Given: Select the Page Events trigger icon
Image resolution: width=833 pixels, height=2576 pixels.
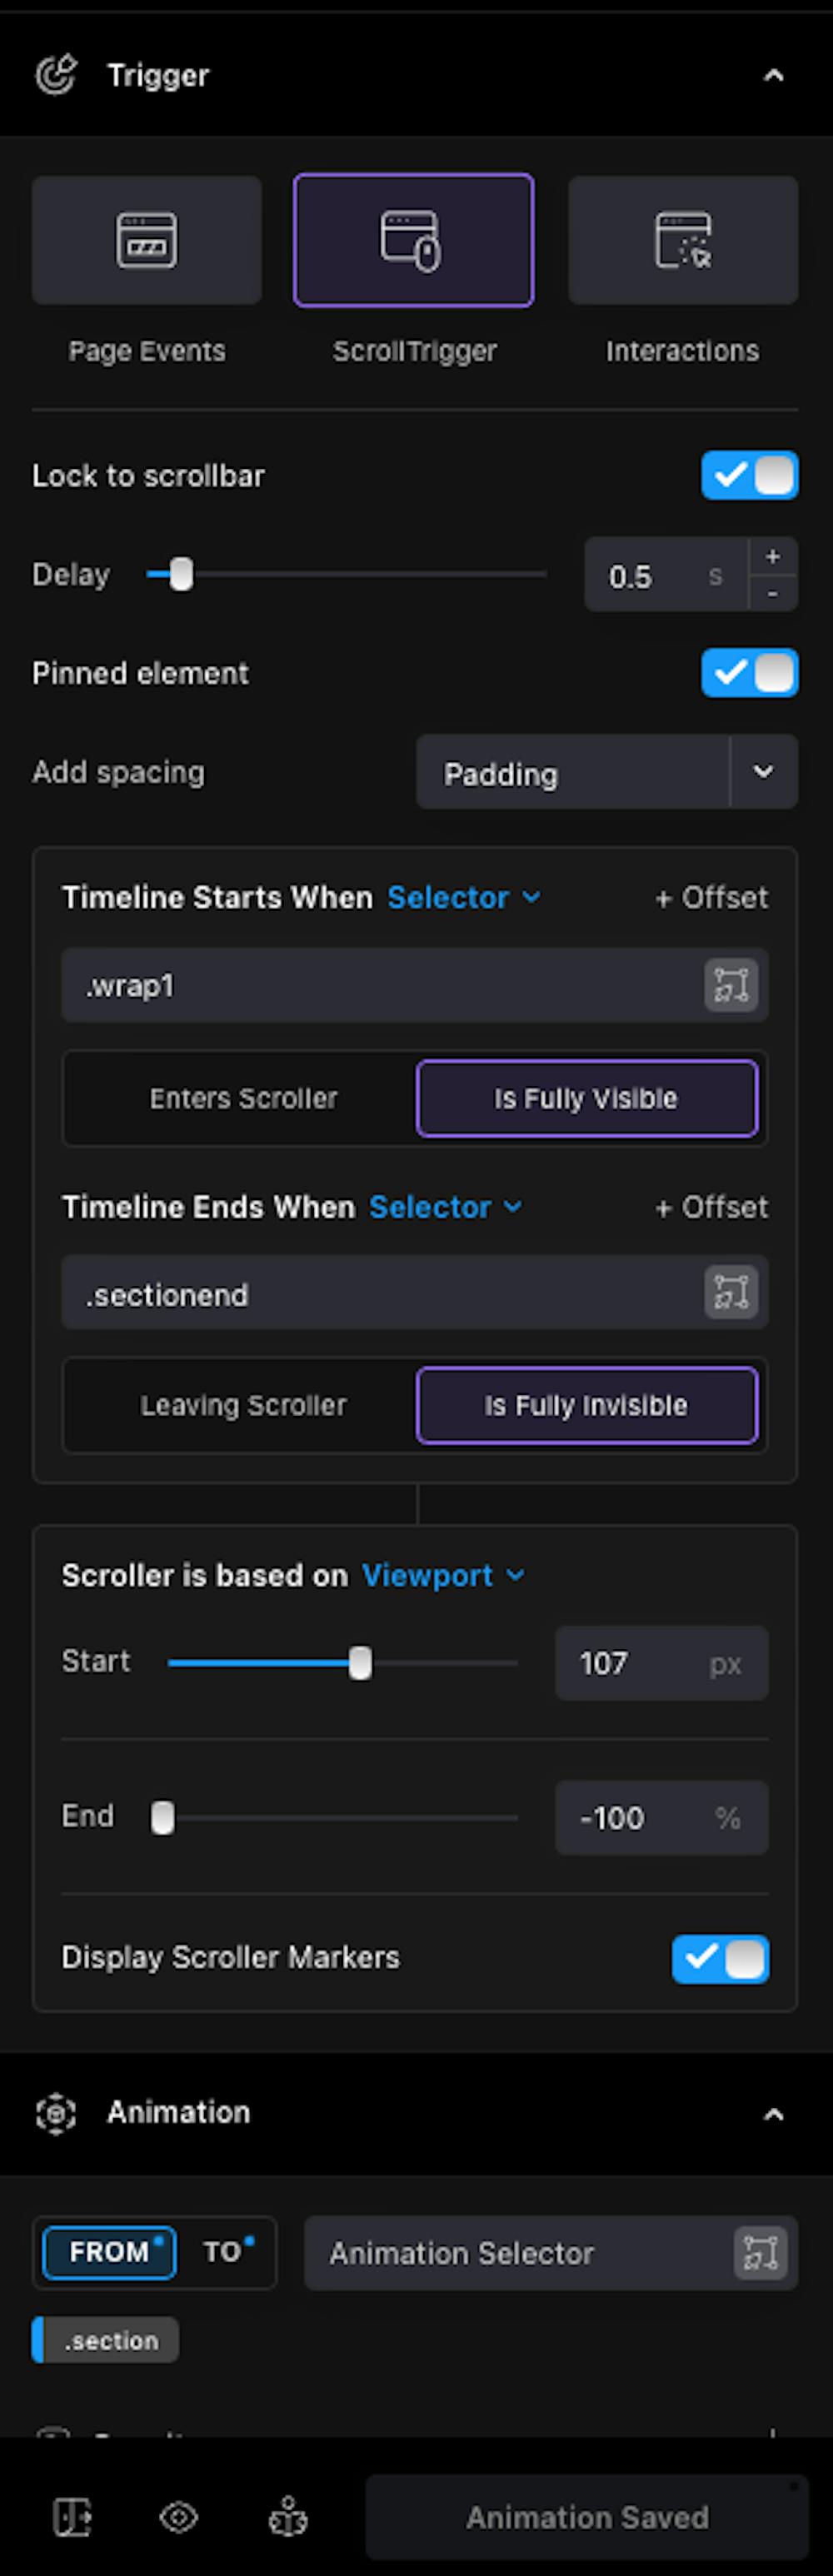Looking at the screenshot, I should click(147, 240).
